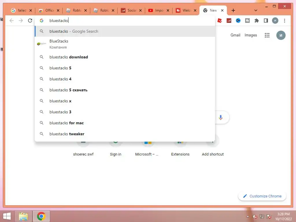Close the Office tab

pyautogui.click(x=58, y=10)
